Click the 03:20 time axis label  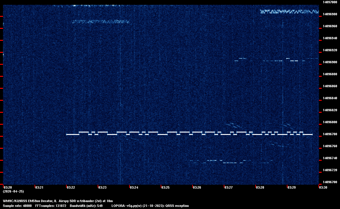pos(7,188)
